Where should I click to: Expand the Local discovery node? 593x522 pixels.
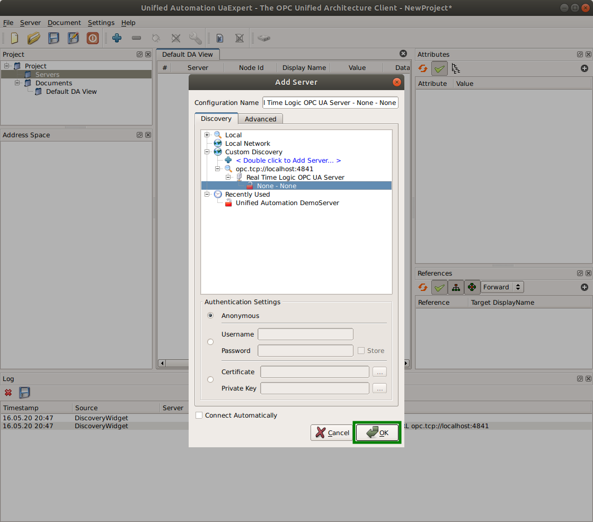(207, 135)
